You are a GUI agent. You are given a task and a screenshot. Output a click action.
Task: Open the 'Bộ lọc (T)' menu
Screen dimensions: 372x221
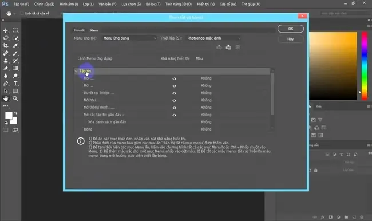[x=153, y=4]
